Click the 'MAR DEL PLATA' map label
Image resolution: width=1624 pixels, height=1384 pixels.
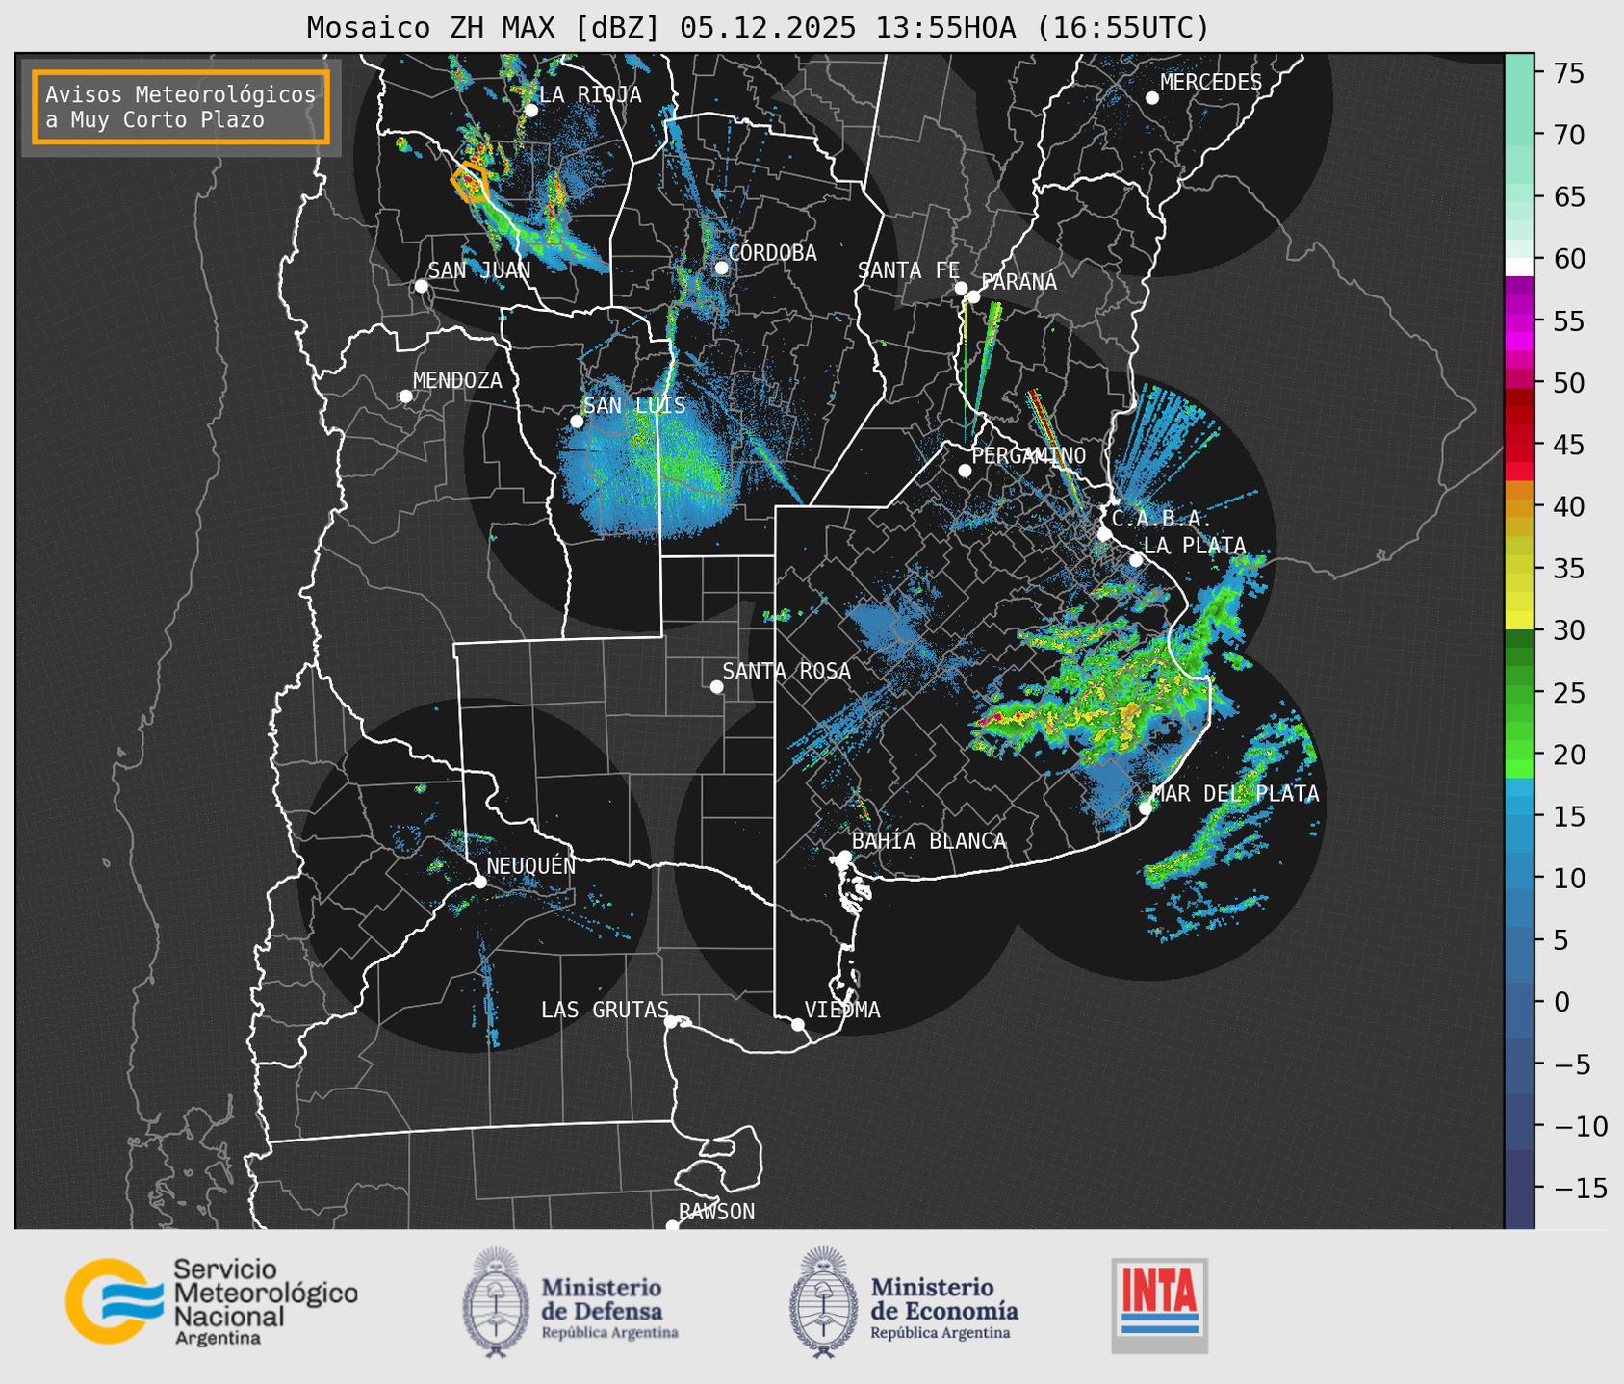pos(1235,794)
